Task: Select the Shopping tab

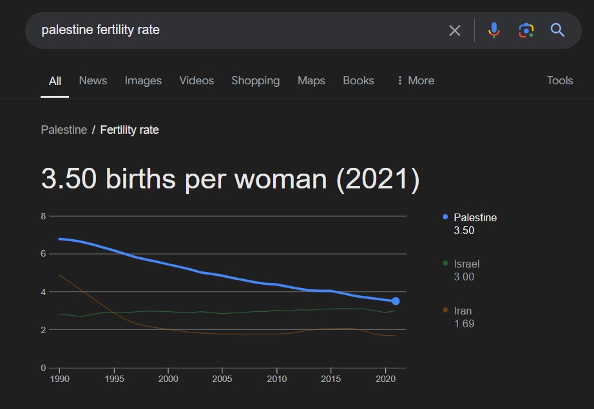Action: [255, 80]
